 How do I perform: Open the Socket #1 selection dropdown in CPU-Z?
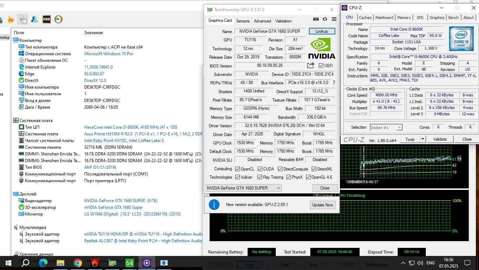[386, 127]
